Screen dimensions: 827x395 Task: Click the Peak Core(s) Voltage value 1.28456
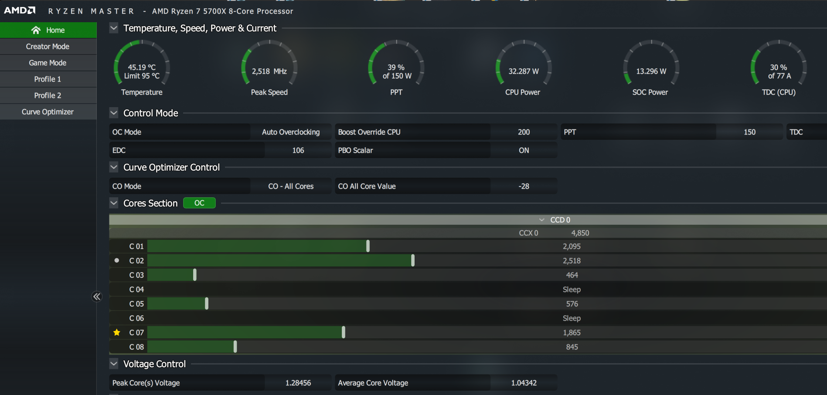pos(298,383)
